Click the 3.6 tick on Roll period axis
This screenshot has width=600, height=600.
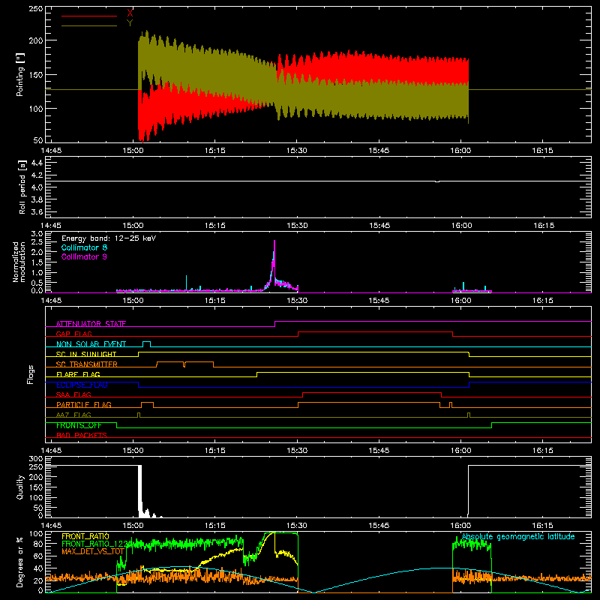(x=37, y=211)
